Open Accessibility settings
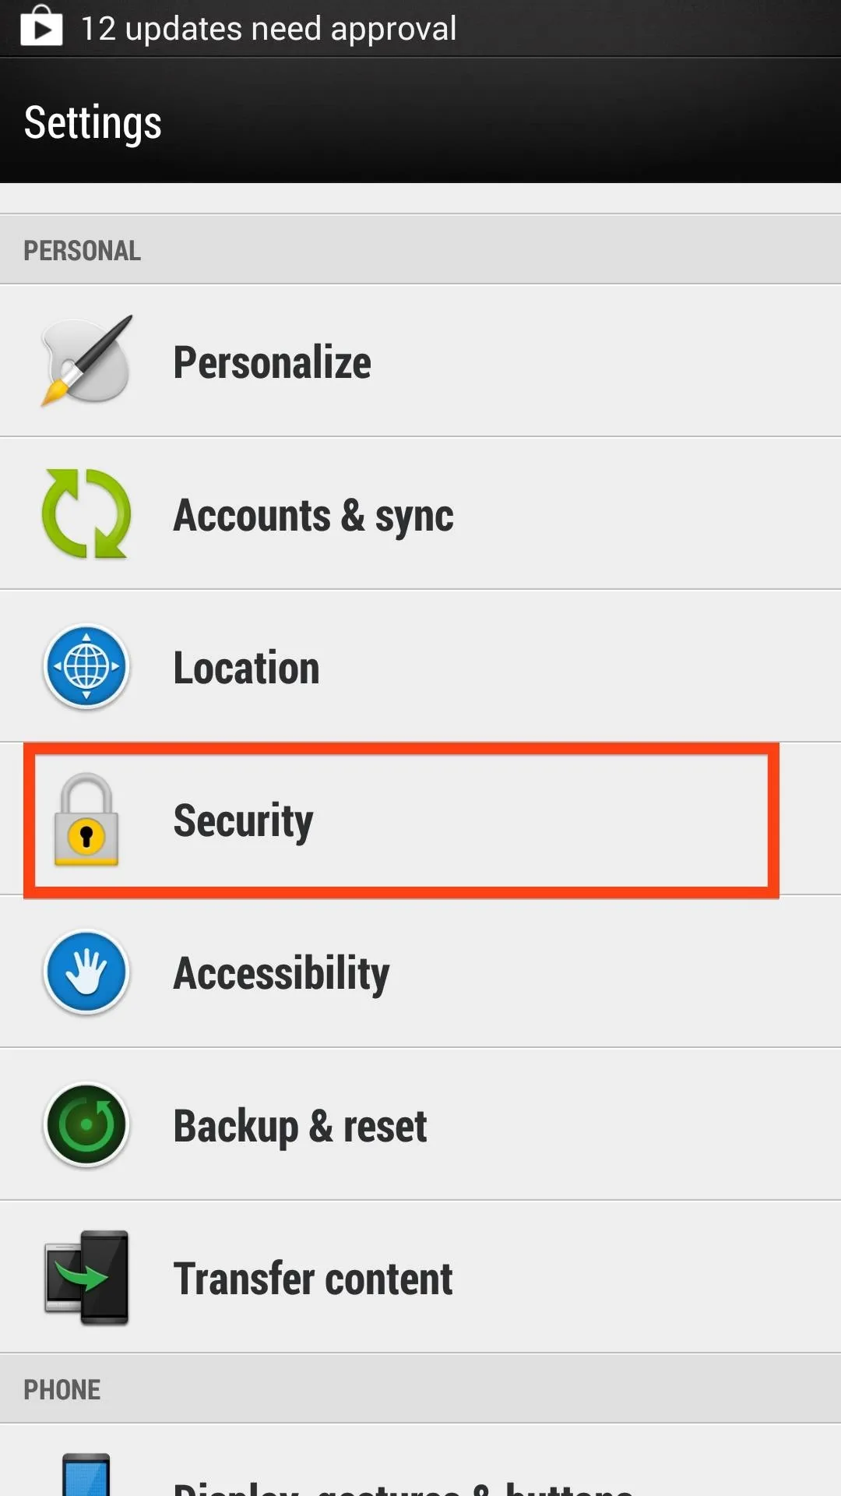 coord(420,972)
